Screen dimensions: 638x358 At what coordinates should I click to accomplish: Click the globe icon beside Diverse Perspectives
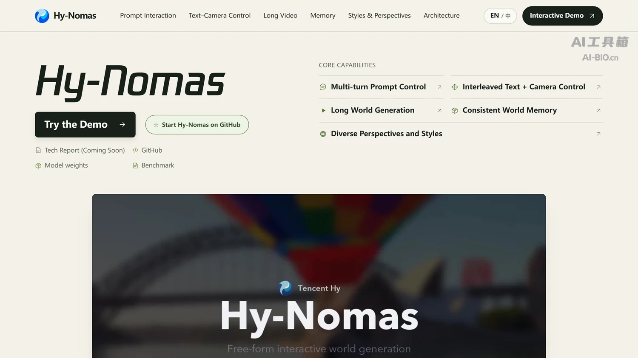[323, 134]
